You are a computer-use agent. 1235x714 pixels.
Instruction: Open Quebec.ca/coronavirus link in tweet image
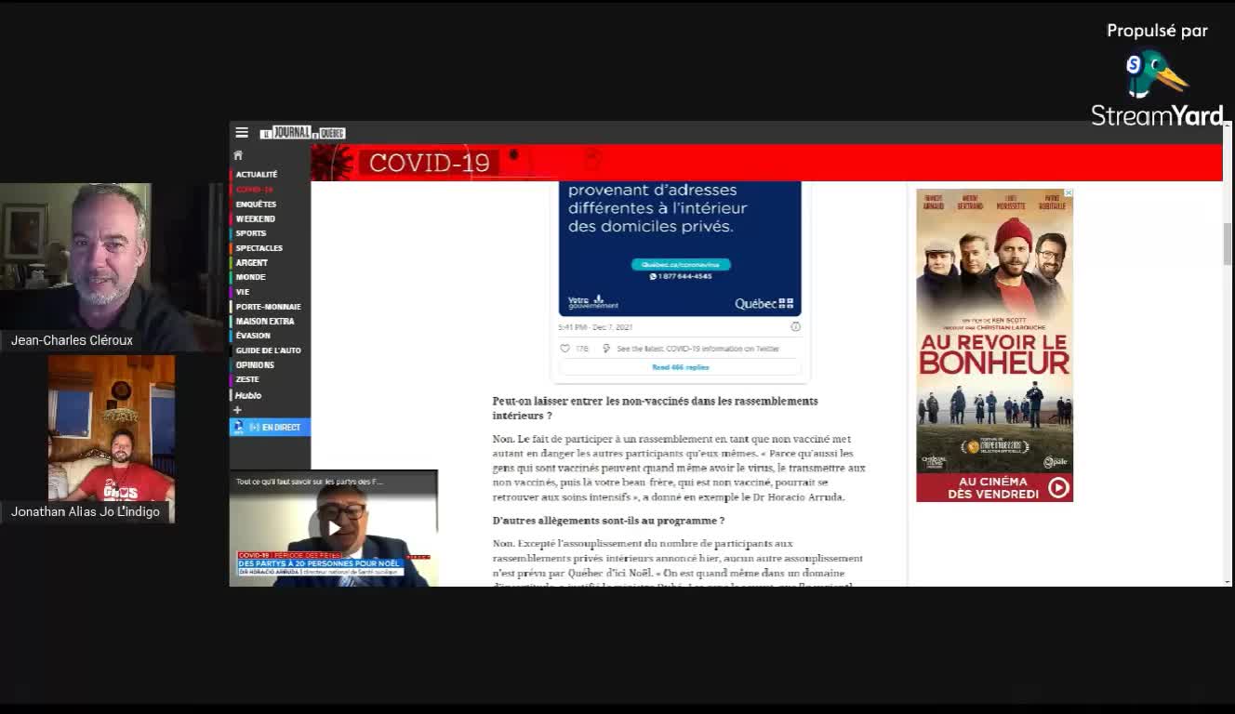coord(681,265)
